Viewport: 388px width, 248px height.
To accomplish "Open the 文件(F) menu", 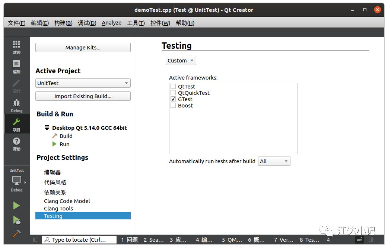I will [x=17, y=23].
